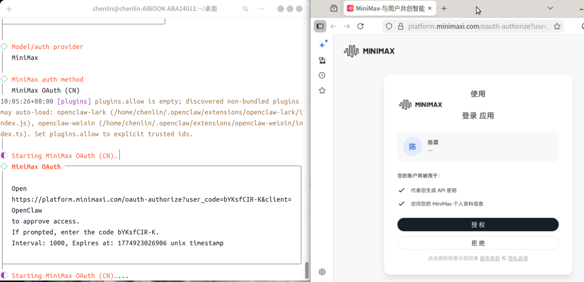Click checkmark beside 代表您生成 API 密钥
Screen dimensions: 584x282
[x=401, y=190]
